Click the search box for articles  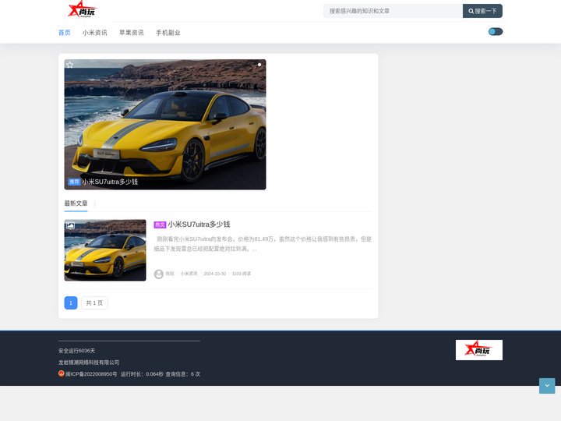click(393, 11)
